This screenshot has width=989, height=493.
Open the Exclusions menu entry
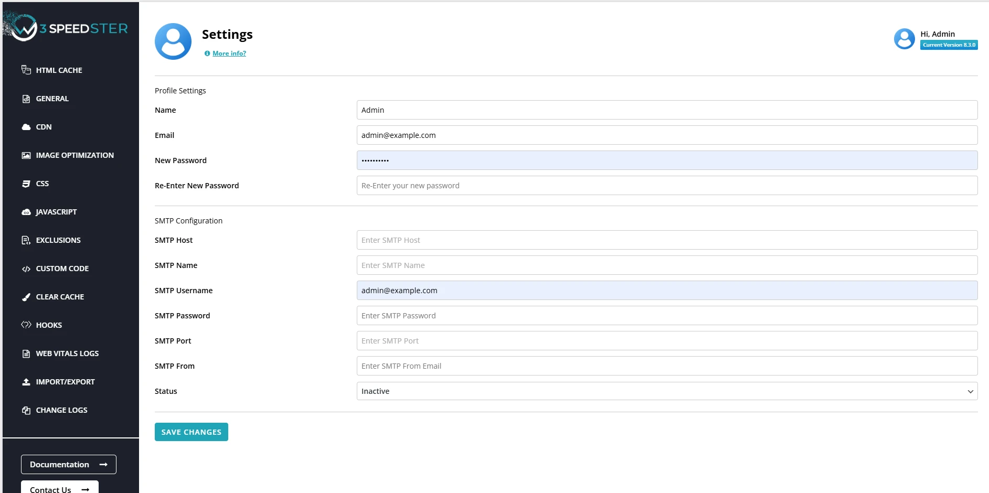click(58, 240)
